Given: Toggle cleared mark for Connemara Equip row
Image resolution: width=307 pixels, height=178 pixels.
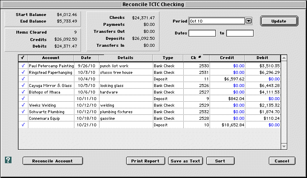Looking at the screenshot, I should (23, 118).
